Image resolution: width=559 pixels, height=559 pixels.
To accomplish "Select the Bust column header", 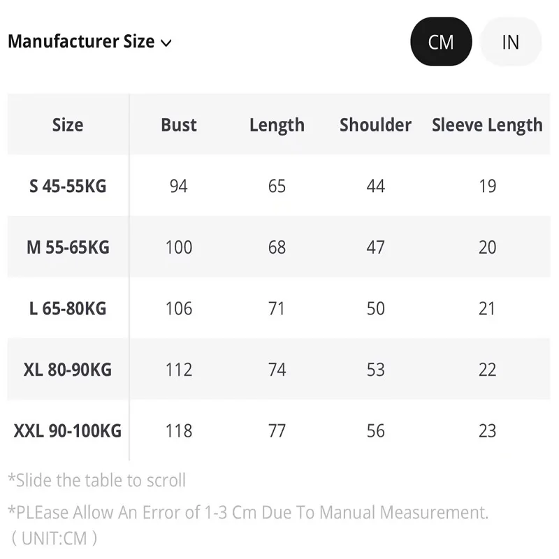I will 179,125.
